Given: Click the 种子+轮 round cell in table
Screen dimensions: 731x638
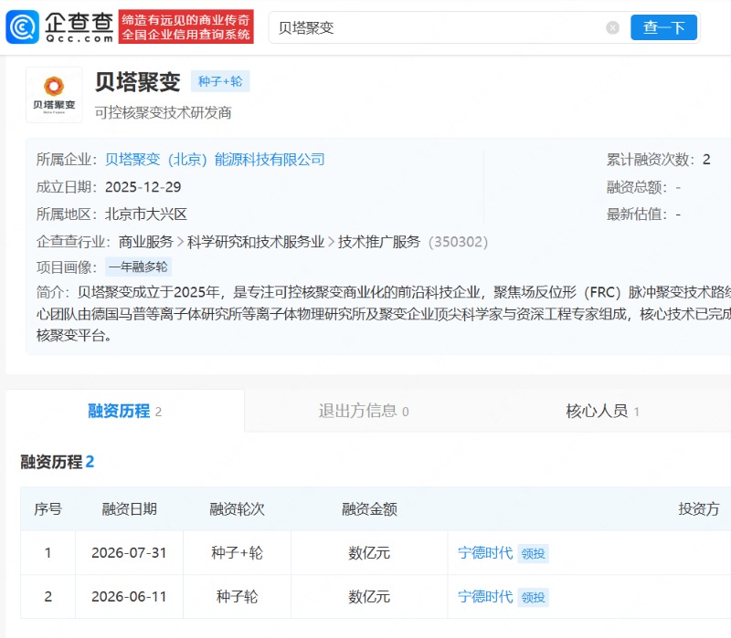Looking at the screenshot, I should pyautogui.click(x=237, y=553).
